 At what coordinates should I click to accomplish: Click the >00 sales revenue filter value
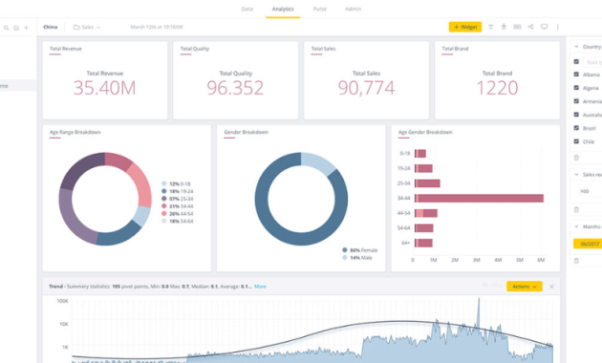click(585, 191)
